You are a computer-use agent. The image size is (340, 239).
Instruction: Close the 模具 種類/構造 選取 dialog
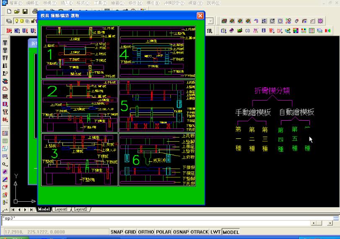point(200,16)
